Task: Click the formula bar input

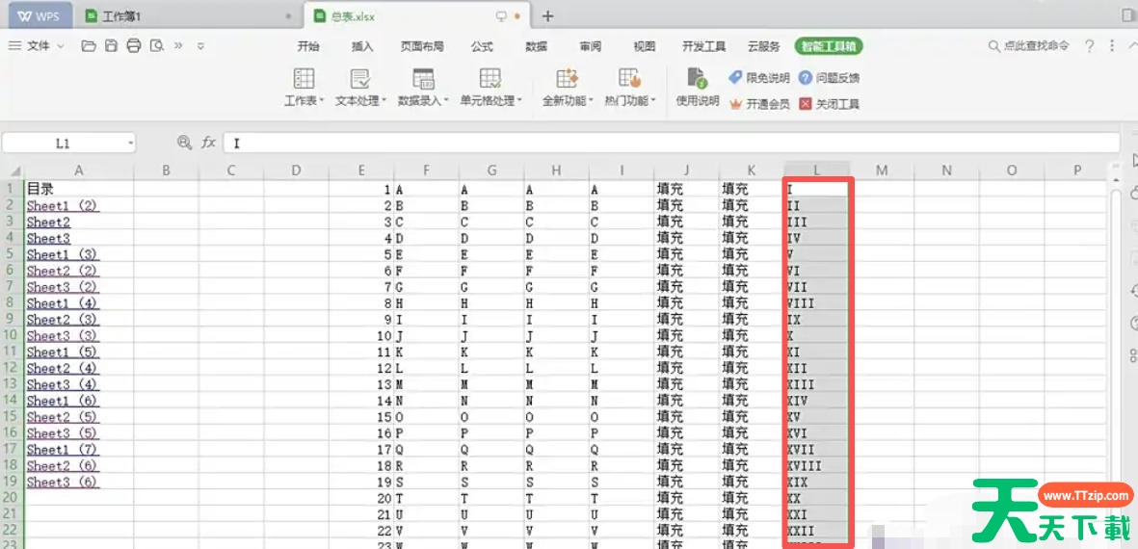Action: coord(672,143)
